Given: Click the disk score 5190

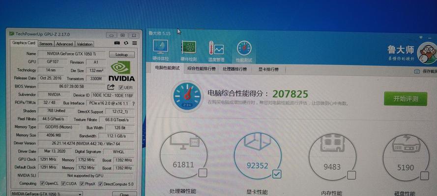Looking at the screenshot, I should click(406, 168).
